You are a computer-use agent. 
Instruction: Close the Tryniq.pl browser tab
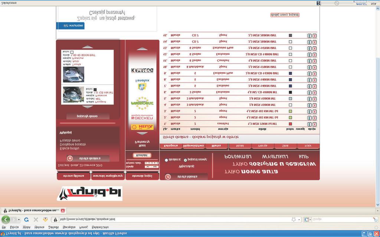pos(62,211)
